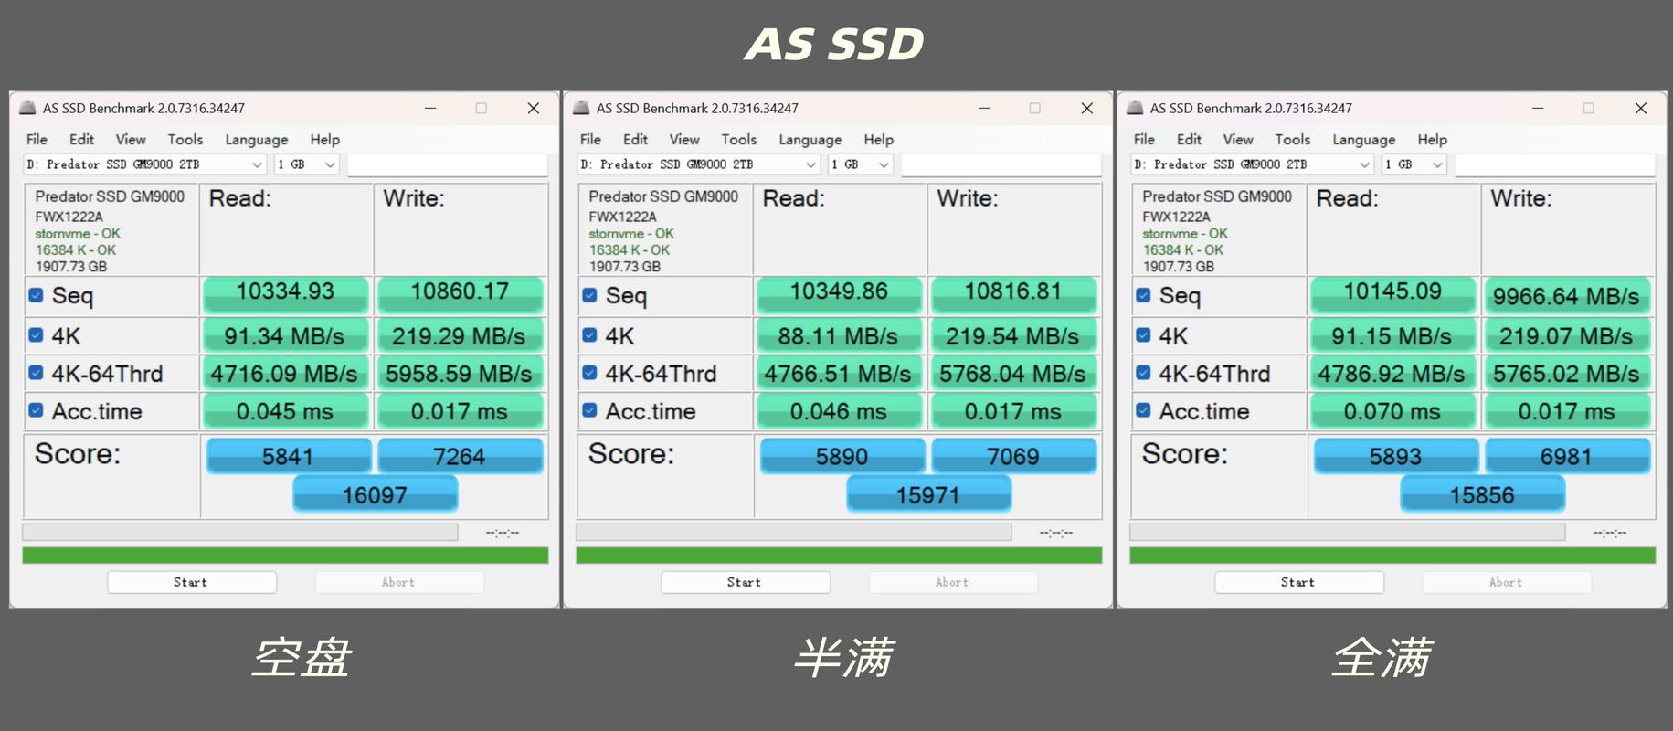The image size is (1673, 731).
Task: Select the View menu in the 半满 window
Action: [684, 140]
